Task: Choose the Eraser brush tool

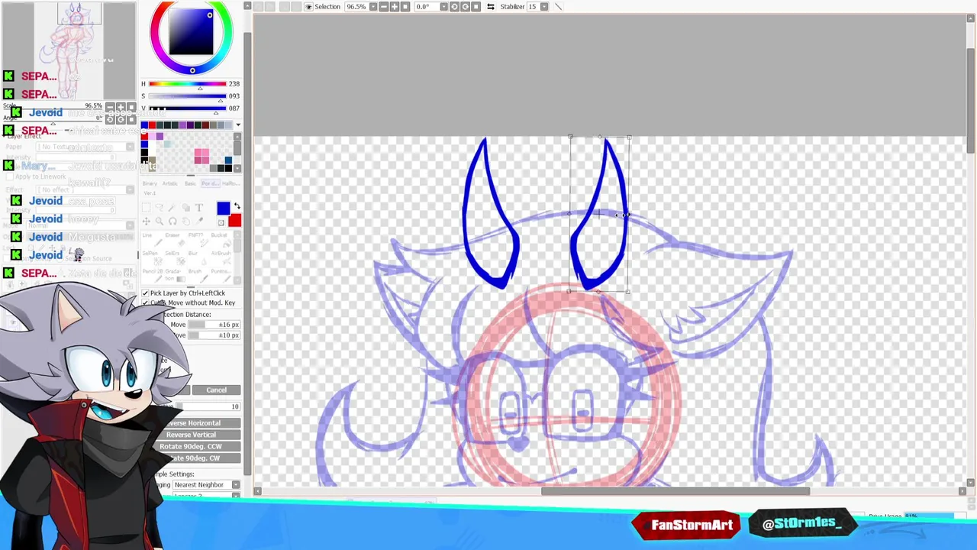Action: pos(174,241)
